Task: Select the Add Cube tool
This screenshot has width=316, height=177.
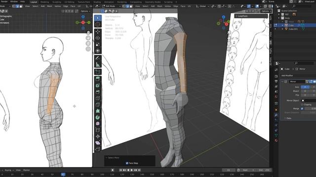Action: tap(98, 72)
